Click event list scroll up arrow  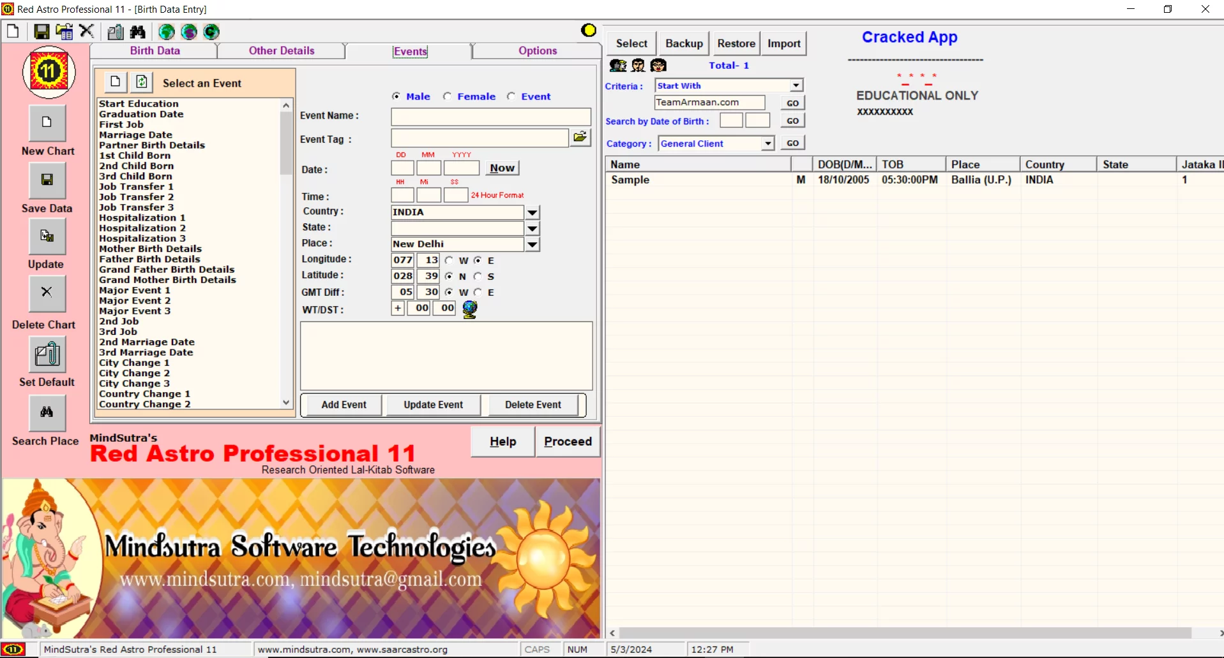[x=286, y=105]
